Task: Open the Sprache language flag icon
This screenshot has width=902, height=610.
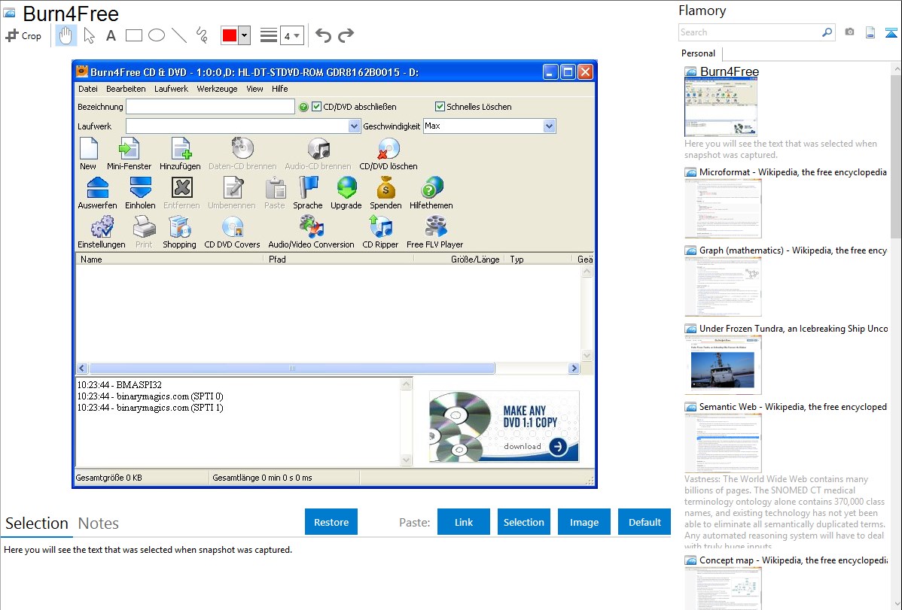Action: (x=308, y=193)
